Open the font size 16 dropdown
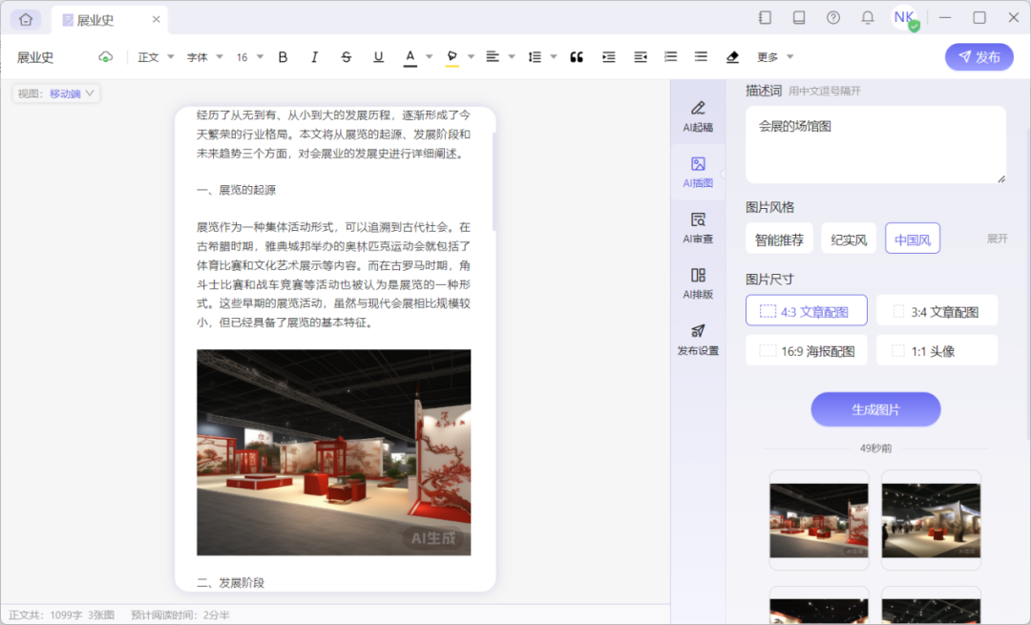 click(x=250, y=57)
